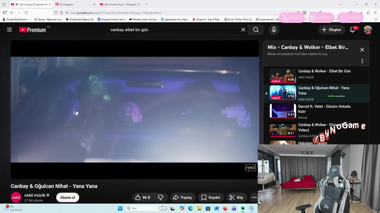Open File Explorer from the taskbar
Screen dimensions: 380x213
click(x=199, y=208)
